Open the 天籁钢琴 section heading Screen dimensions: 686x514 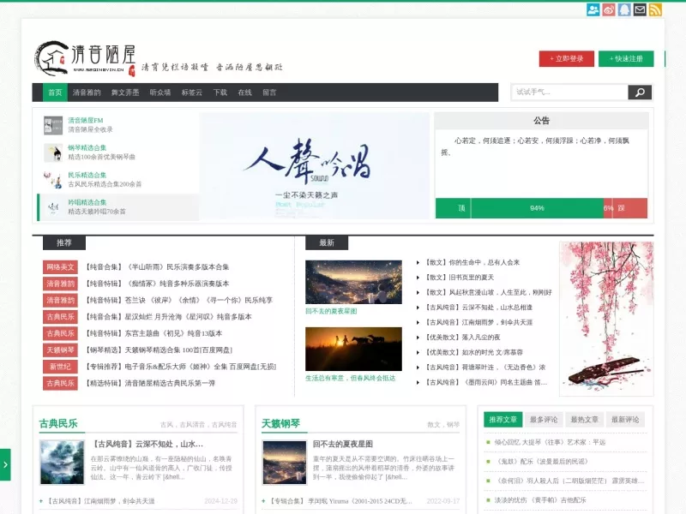tap(281, 423)
